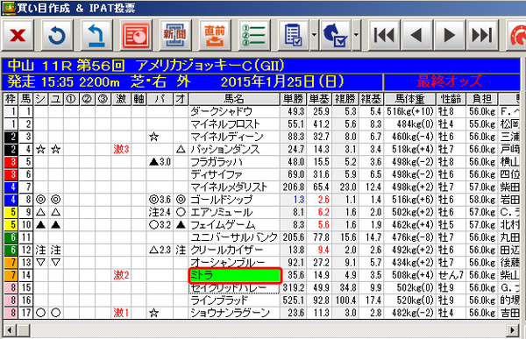Click the horizontal scrollbar left arrow
The height and width of the screenshot is (339, 526).
(x=10, y=330)
